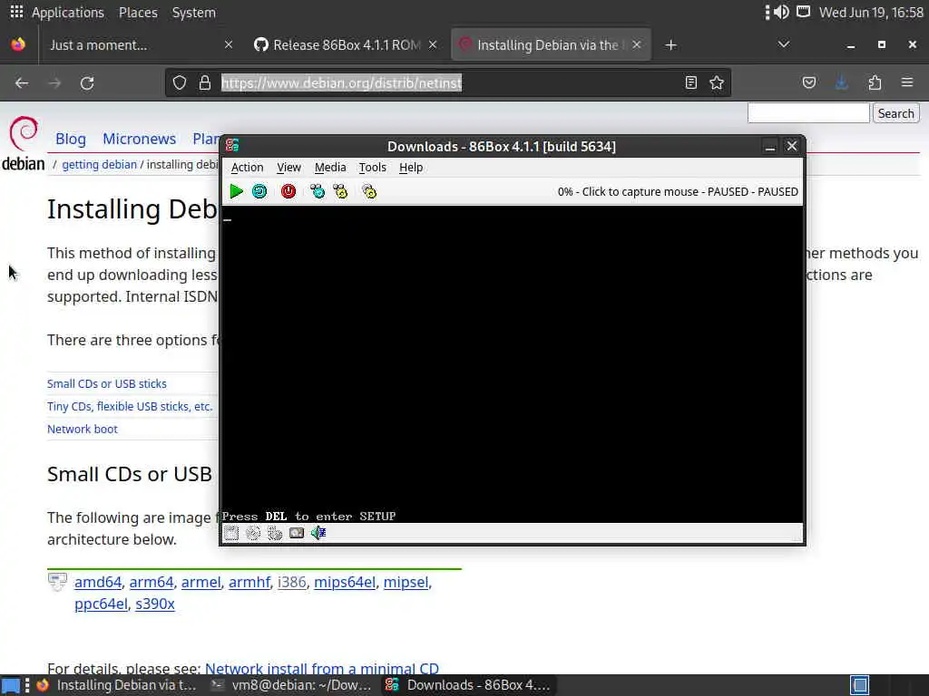Open the ppc64el image link

pyautogui.click(x=101, y=604)
